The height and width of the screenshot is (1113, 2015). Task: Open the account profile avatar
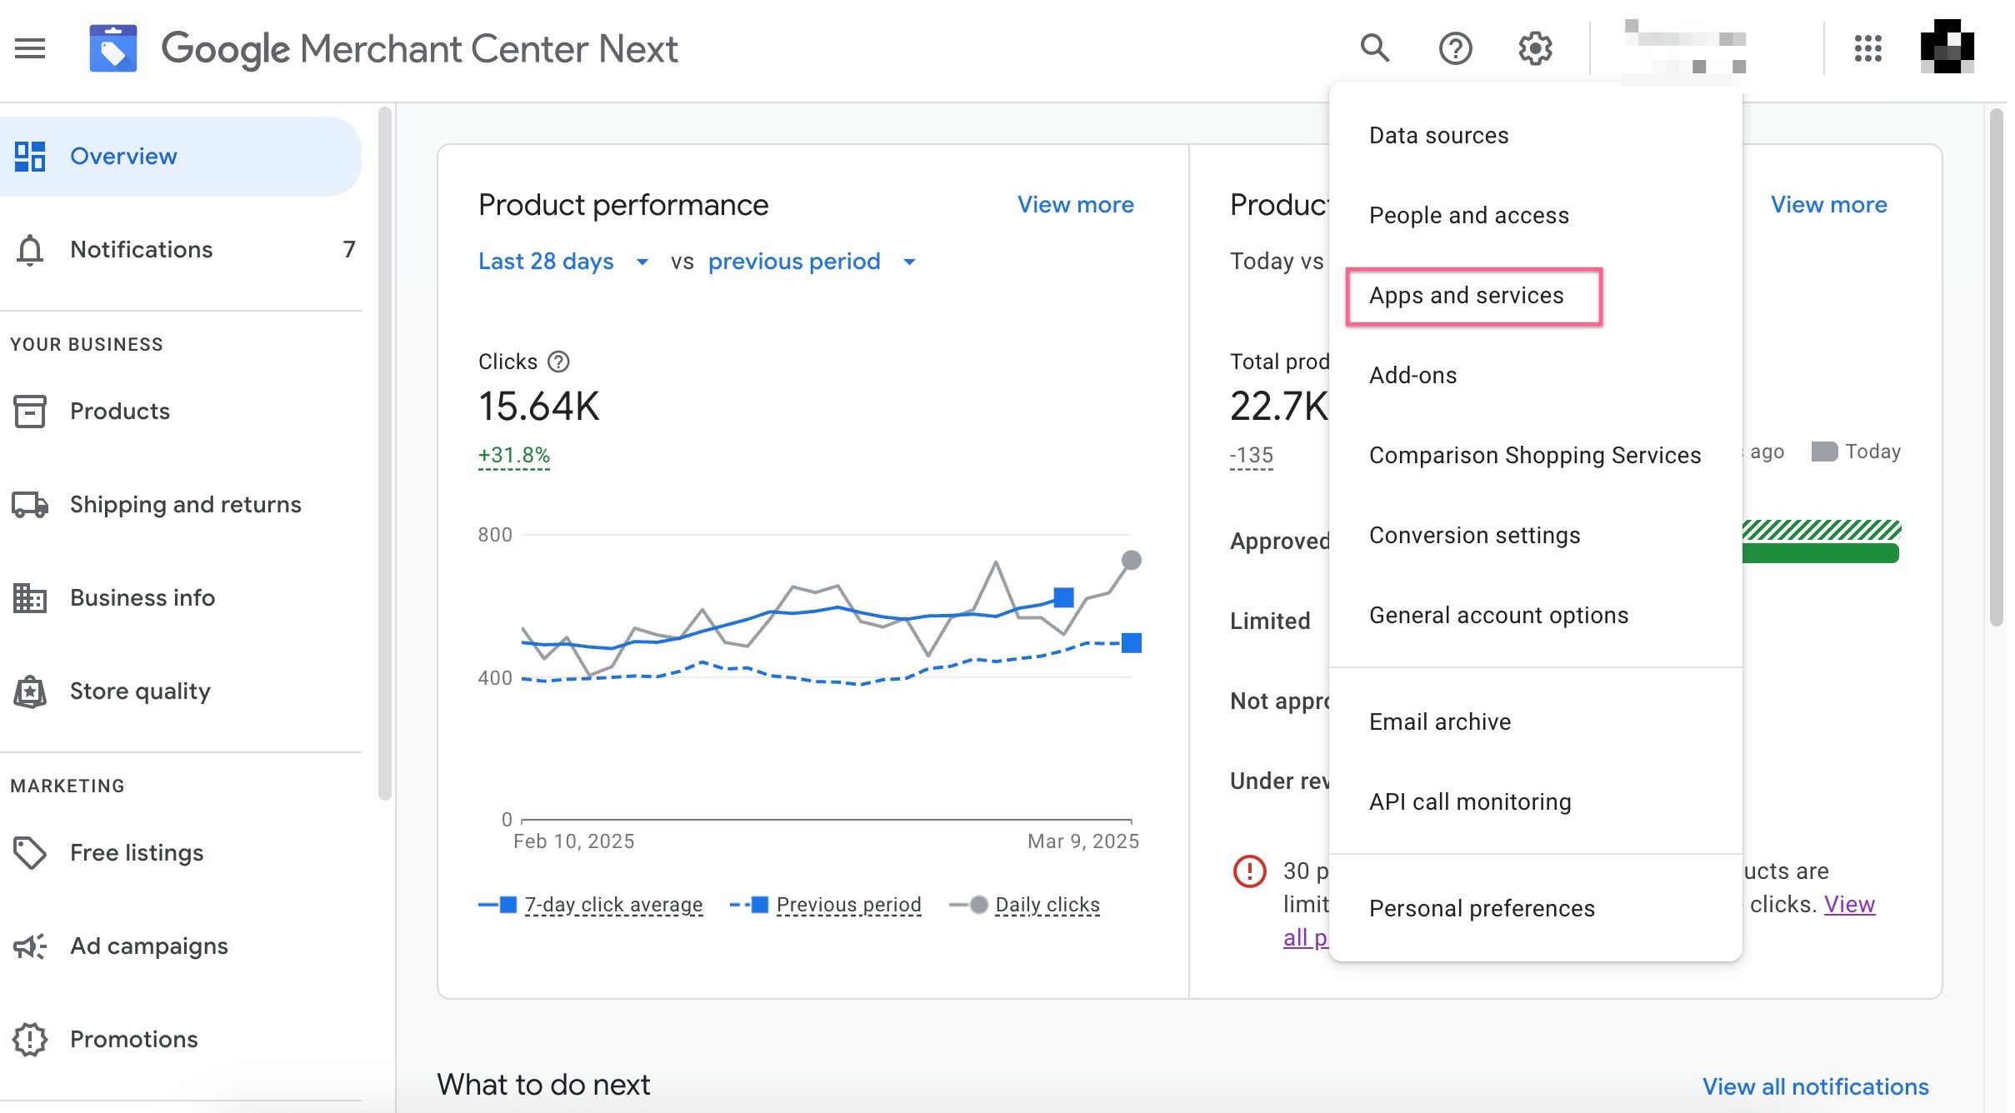[1947, 47]
